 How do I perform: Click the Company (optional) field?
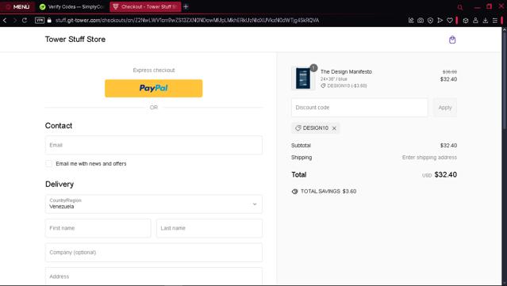tap(154, 253)
